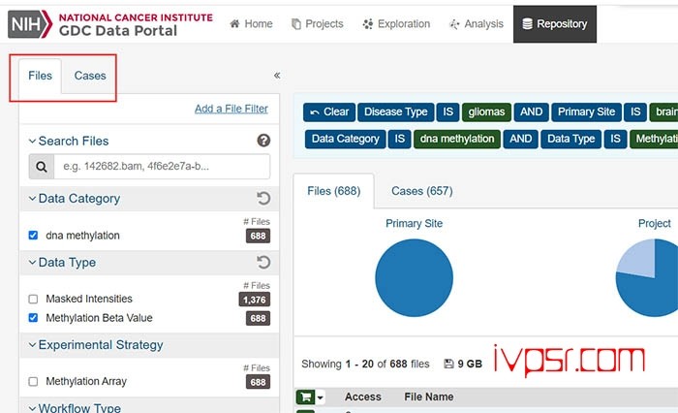
Task: Open the Analysis navigation item
Action: click(x=477, y=24)
